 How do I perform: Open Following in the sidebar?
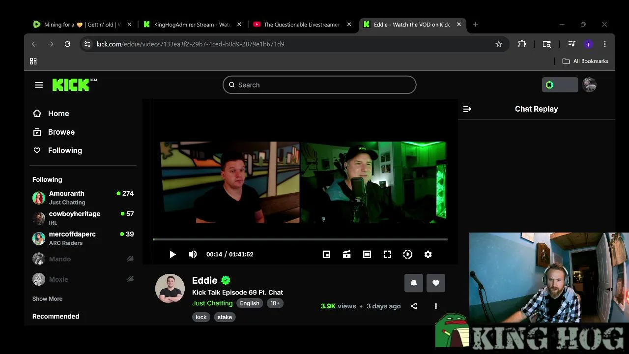[57, 150]
